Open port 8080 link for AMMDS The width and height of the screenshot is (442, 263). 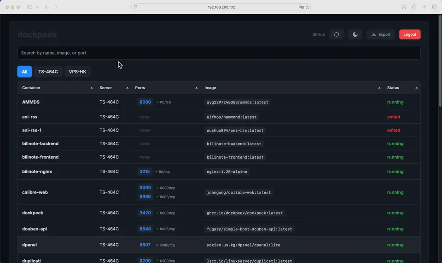point(145,102)
